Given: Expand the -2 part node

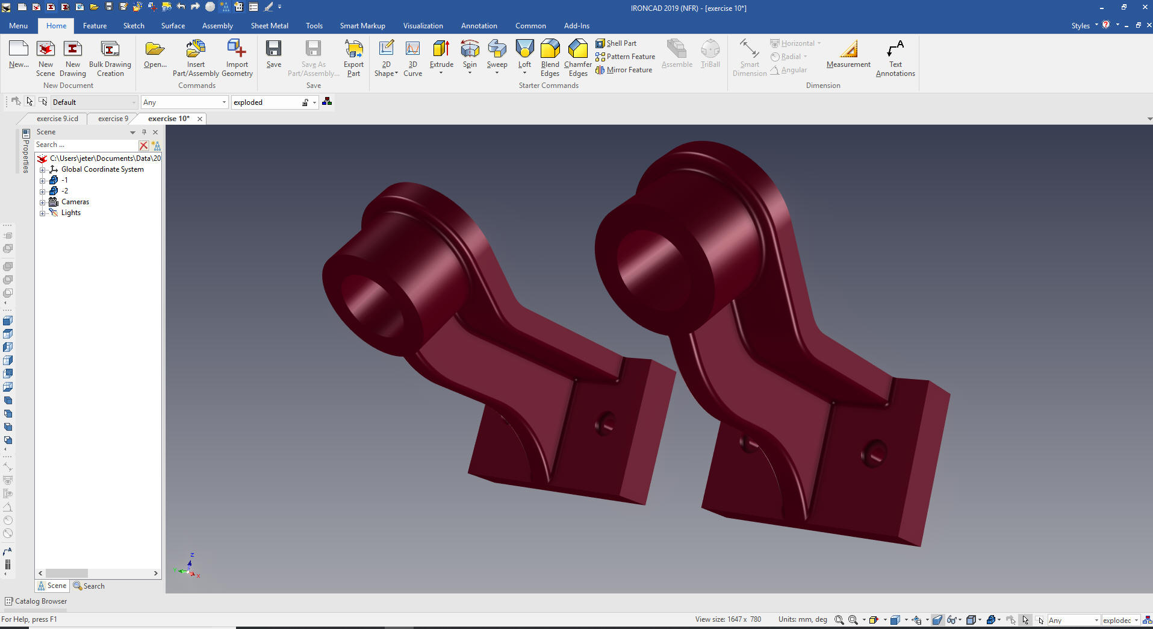Looking at the screenshot, I should click(x=43, y=192).
